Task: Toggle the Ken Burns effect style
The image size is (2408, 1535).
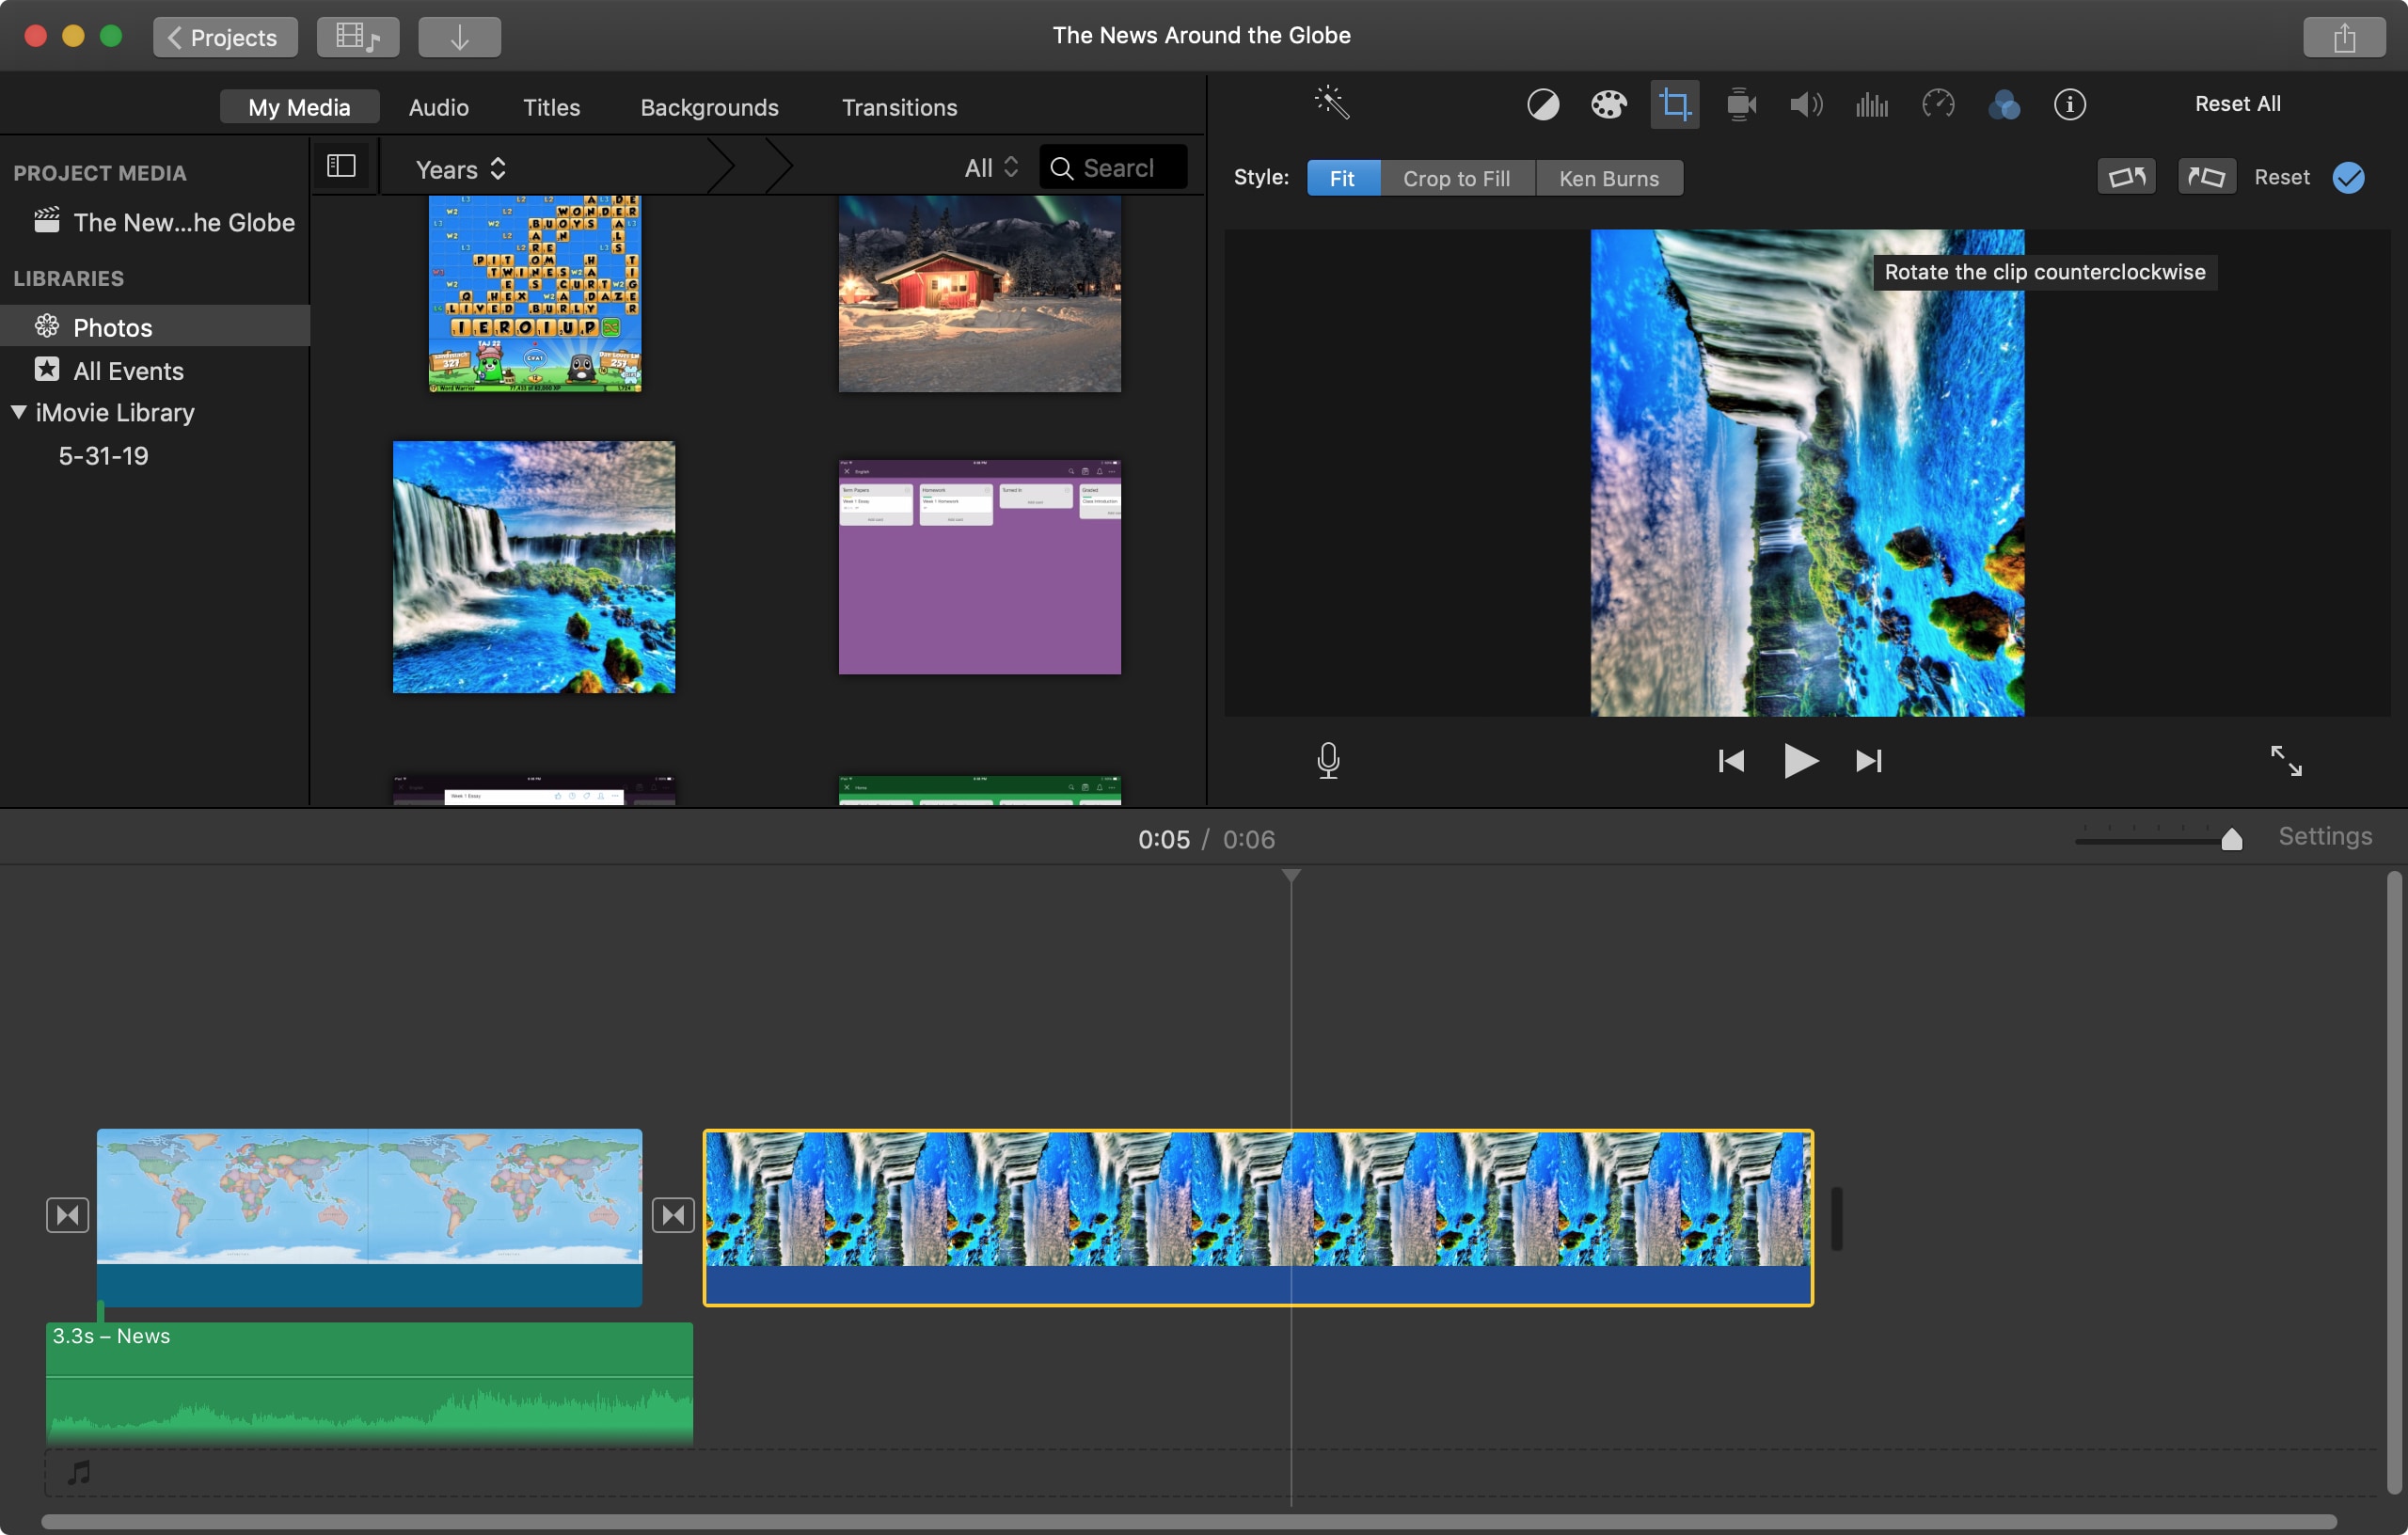Action: point(1608,177)
